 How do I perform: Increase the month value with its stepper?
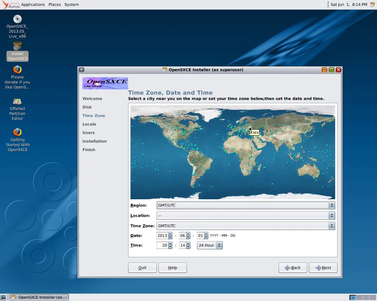(188, 234)
